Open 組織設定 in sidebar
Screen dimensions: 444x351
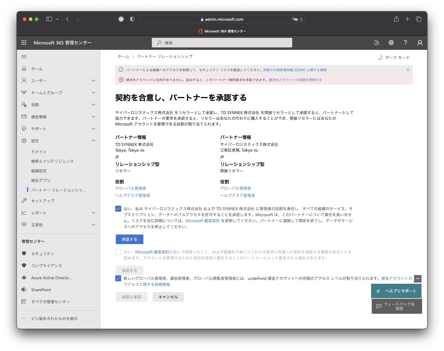pos(39,171)
